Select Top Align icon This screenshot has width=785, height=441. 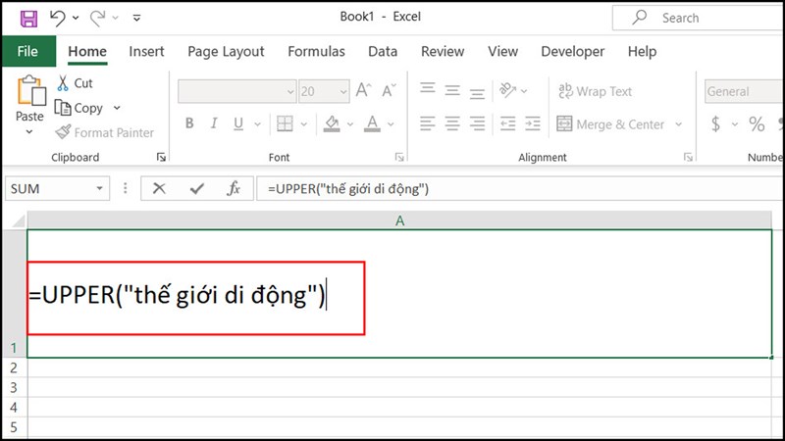click(x=428, y=89)
